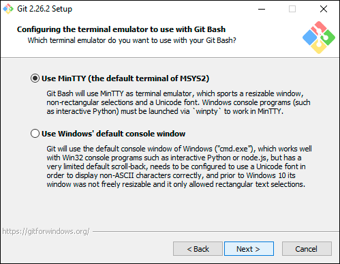
Task: Click the grayed-out maximize box icon
Action: 292,9
